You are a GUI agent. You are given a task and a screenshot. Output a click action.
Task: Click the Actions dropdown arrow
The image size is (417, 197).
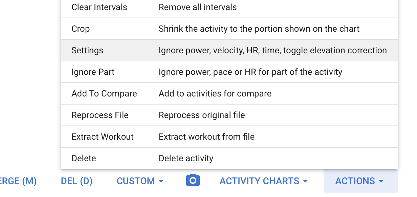click(381, 181)
